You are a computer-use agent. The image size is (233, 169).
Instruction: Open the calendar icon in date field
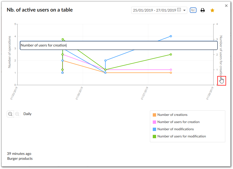(179, 10)
